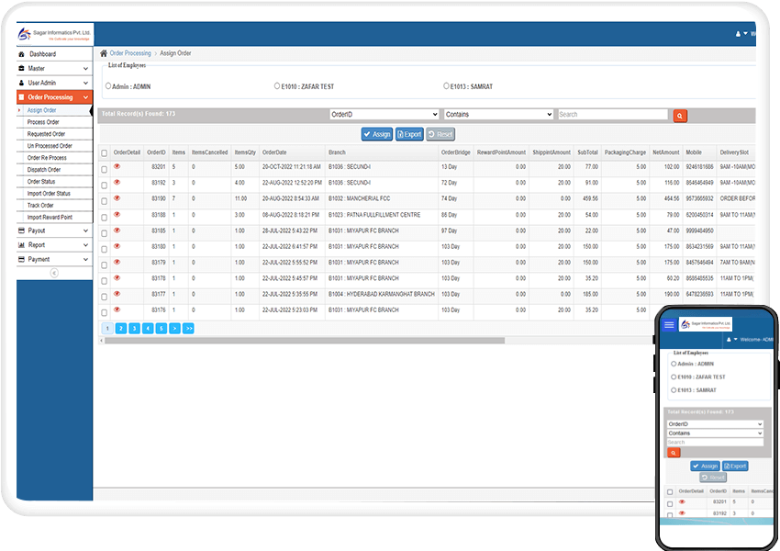This screenshot has width=780, height=551.
Task: Check the select-all checkbox in the table header
Action: click(104, 152)
